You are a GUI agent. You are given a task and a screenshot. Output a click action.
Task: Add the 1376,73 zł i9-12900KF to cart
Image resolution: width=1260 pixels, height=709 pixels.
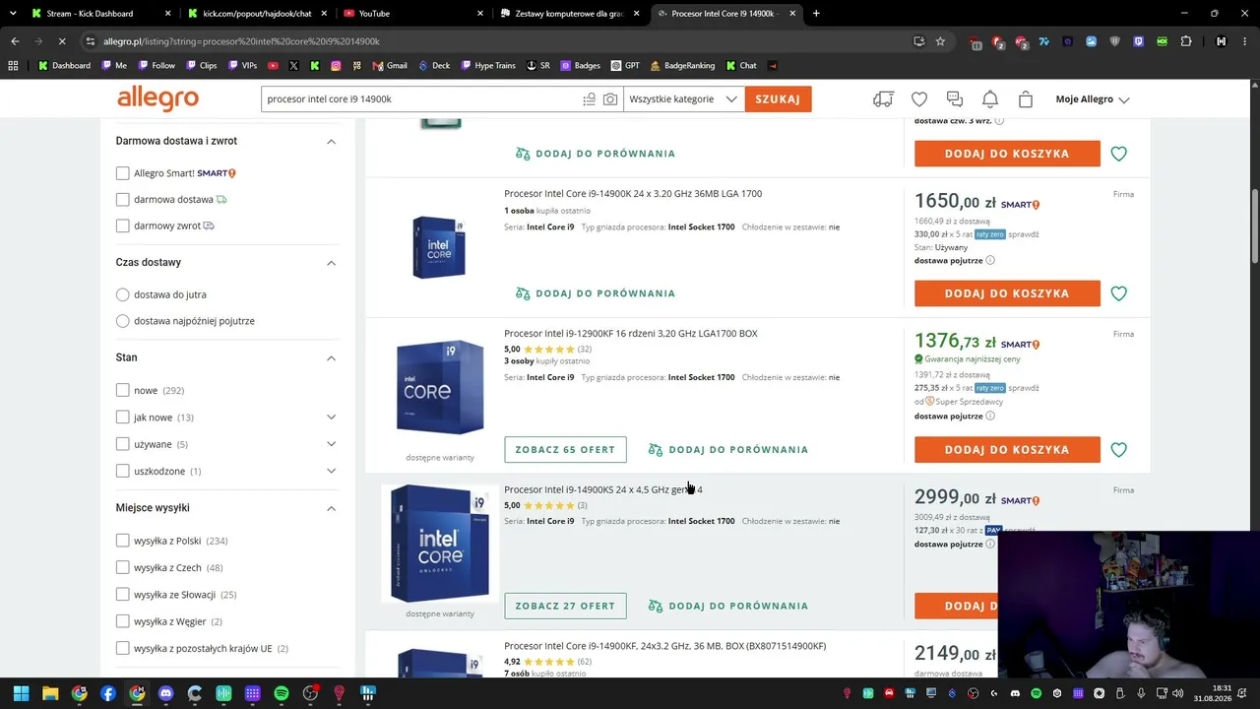coord(1007,450)
